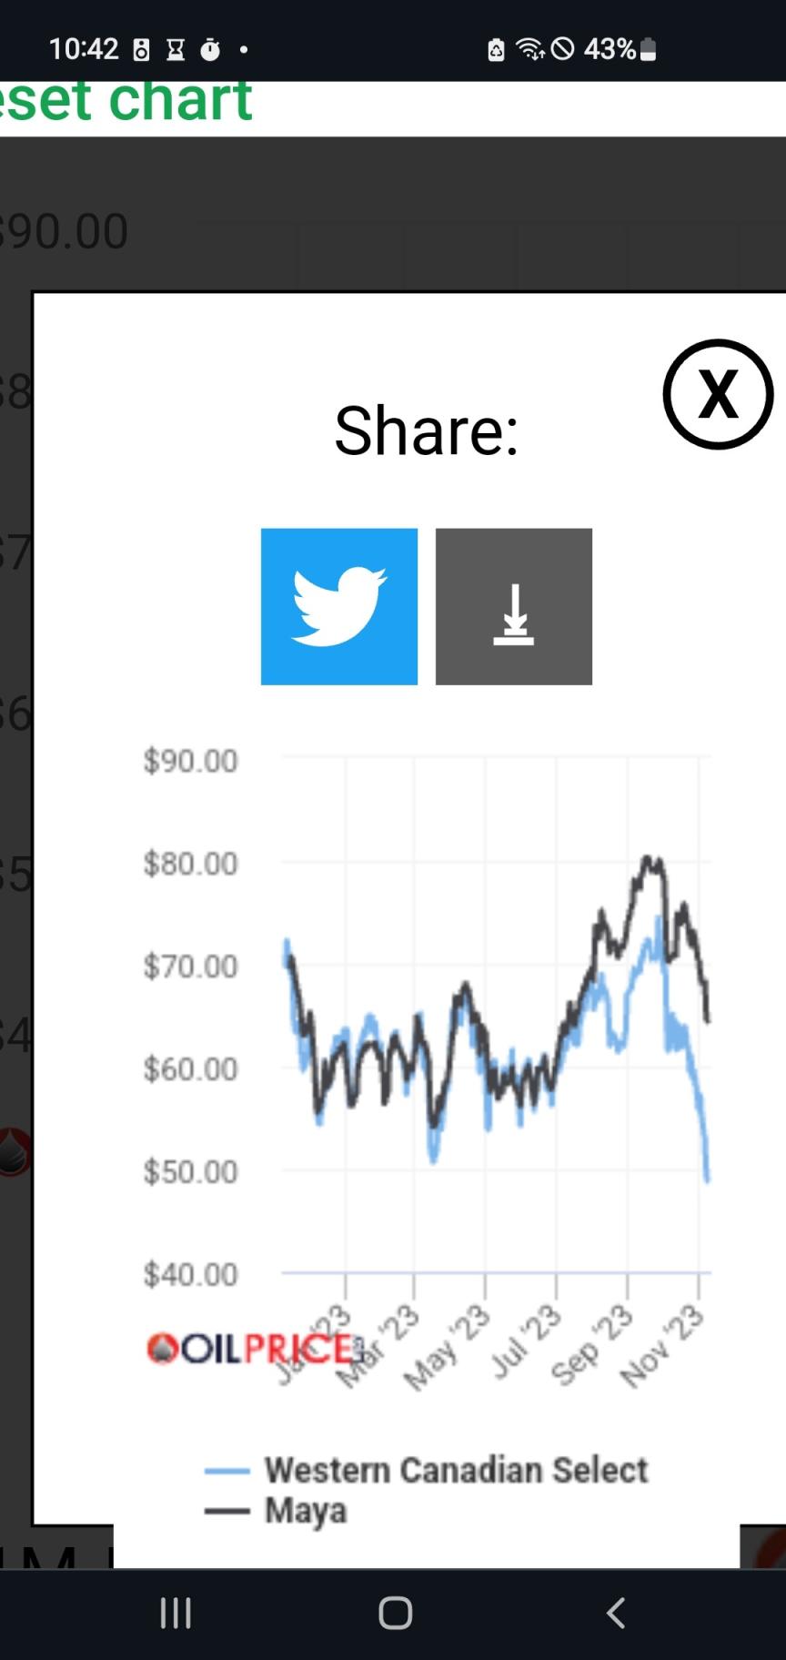
Task: Tap the stopwatch icon in status bar
Action: (210, 49)
